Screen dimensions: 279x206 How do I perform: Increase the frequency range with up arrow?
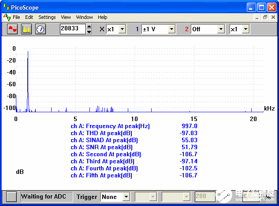[x=89, y=26]
